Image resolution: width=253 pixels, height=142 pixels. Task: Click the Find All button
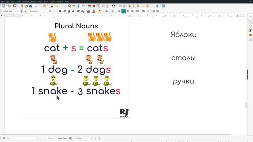50,138
